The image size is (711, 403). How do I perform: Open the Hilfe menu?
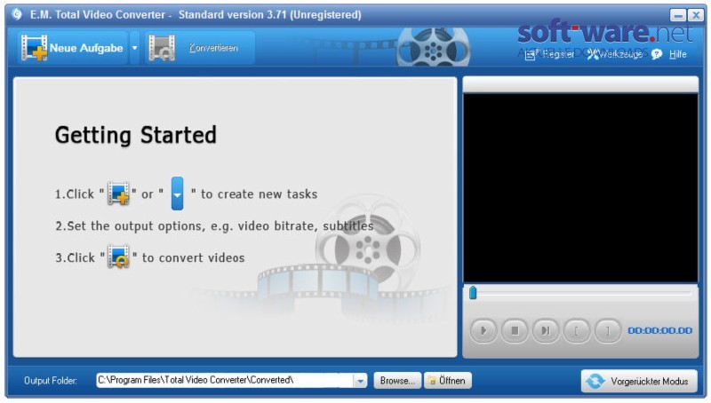(677, 54)
